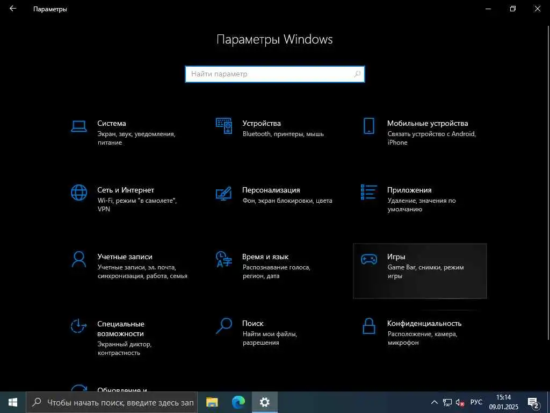Image resolution: width=550 pixels, height=413 pixels.
Task: Go back using the arrow in title bar
Action: [x=13, y=9]
